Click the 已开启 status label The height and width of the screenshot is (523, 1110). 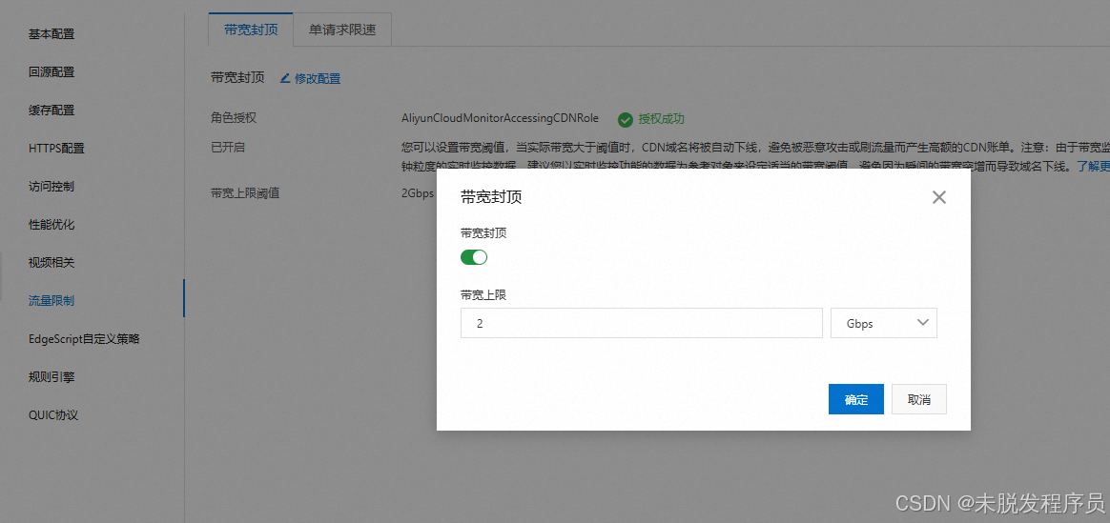(228, 147)
